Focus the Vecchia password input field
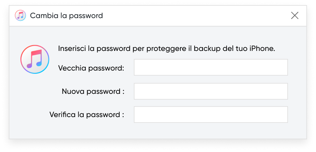The width and height of the screenshot is (316, 152). (211, 68)
